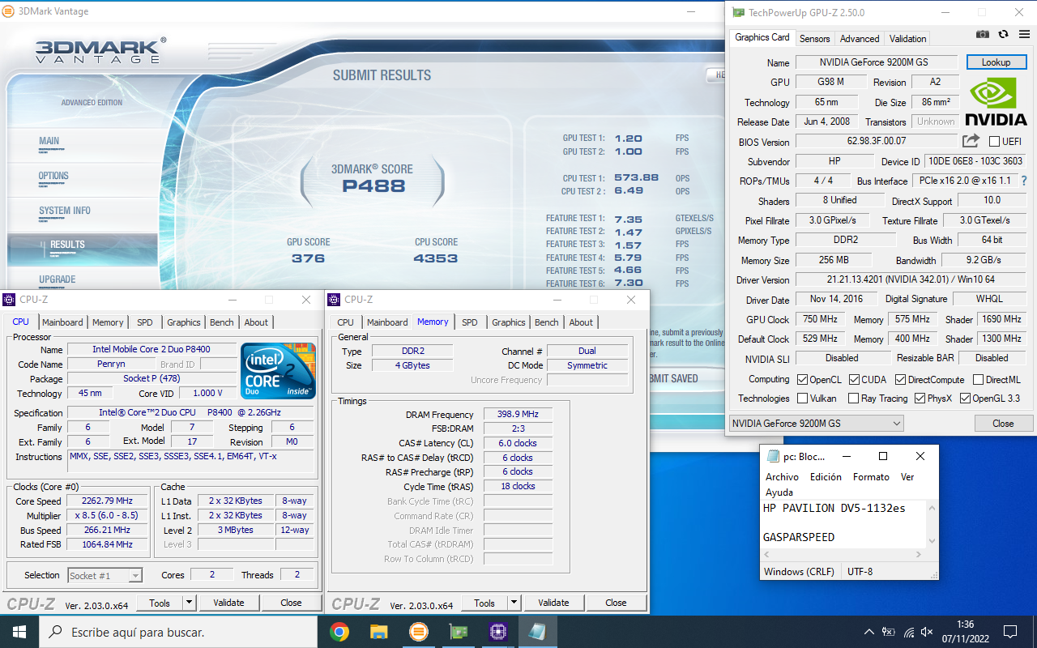Click the NVIDIA logo in GPU-Z
This screenshot has width=1037, height=648.
point(996,102)
